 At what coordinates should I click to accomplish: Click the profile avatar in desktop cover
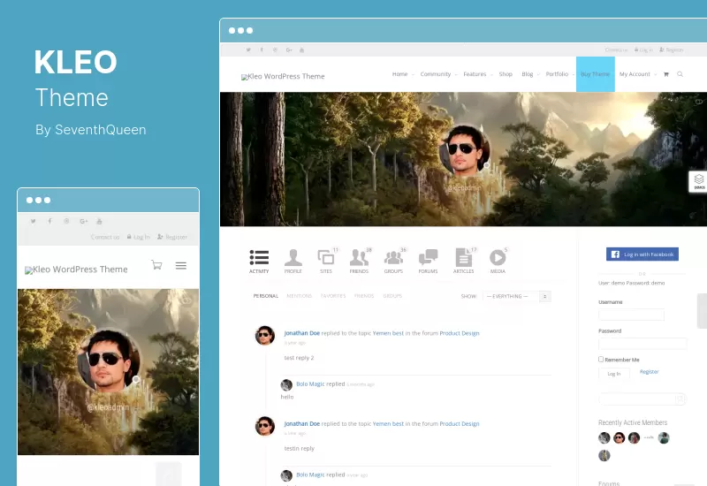coord(465,150)
